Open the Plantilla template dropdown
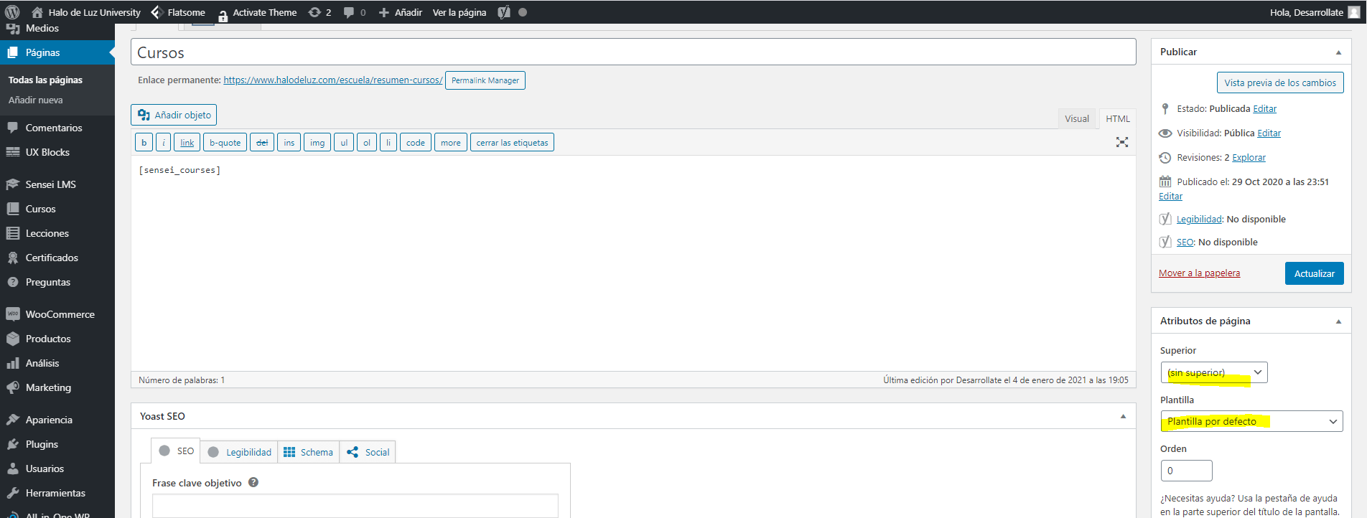 (1251, 421)
